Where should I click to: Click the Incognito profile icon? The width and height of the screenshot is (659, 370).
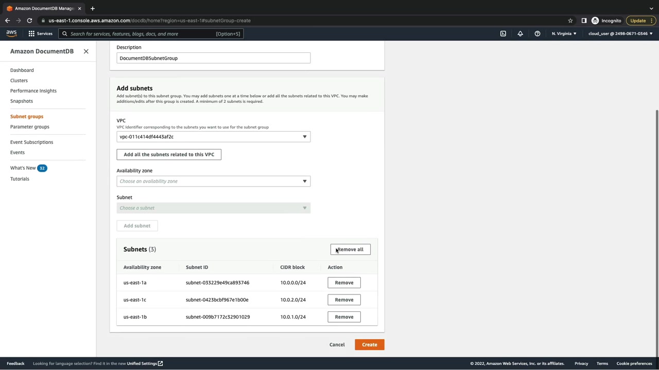pyautogui.click(x=595, y=21)
